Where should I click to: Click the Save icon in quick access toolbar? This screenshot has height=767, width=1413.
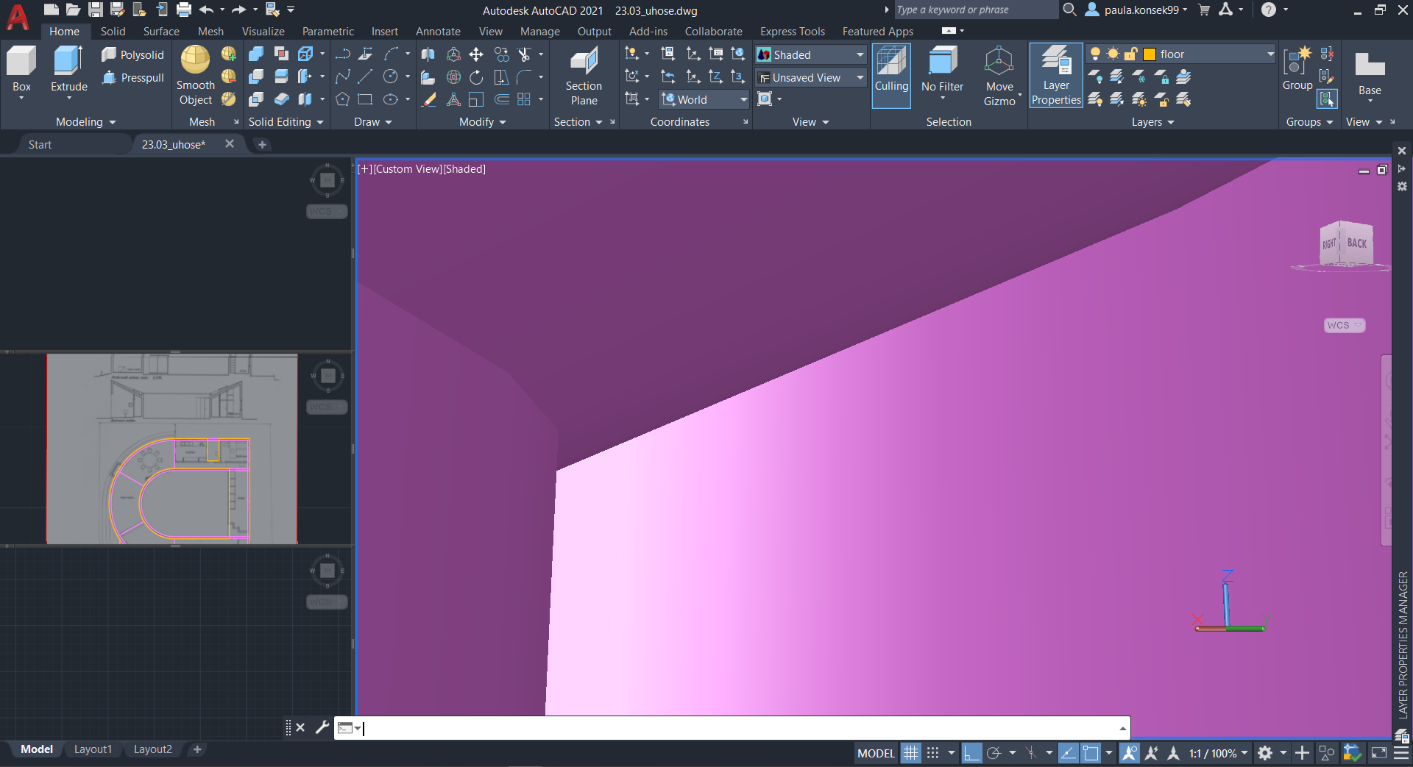pyautogui.click(x=96, y=10)
